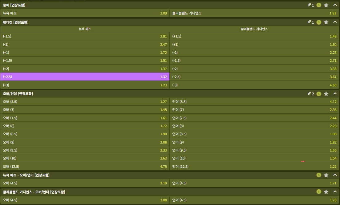Click the 클리블랜드 가디언스 column header under 핸디캡
340x205 pixels.
click(x=254, y=29)
